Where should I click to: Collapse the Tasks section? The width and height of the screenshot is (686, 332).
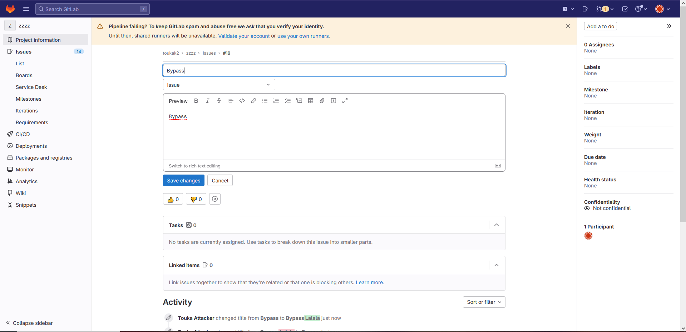[x=497, y=225]
